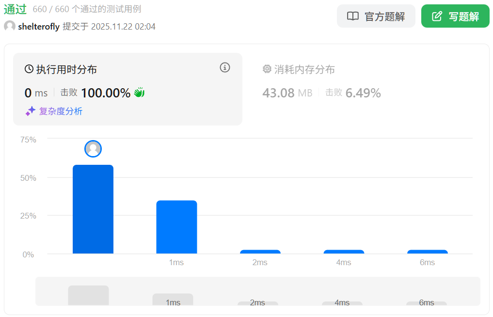This screenshot has height=317, width=493.
Task: Select the 2ms bar in the chart
Action: (260, 252)
